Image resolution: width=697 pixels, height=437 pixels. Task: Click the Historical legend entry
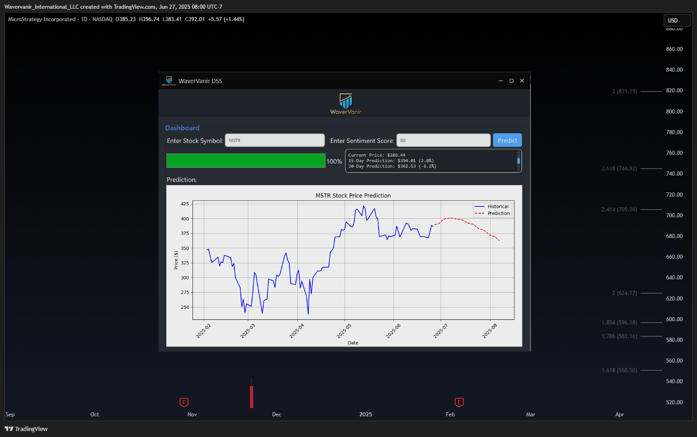[492, 207]
